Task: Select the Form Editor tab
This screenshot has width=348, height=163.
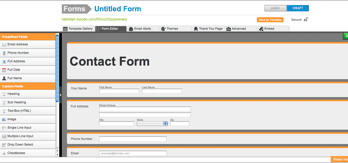Action: tap(111, 29)
